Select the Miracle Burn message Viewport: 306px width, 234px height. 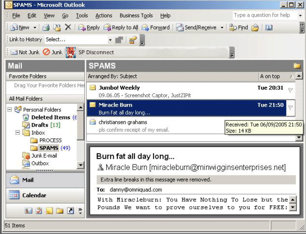pyautogui.click(x=187, y=108)
